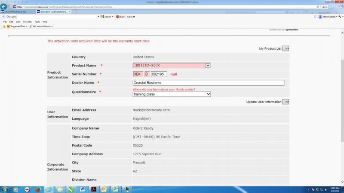Viewport: 344px width, 193px height.
Task: Click the '1215 Squirrel Run' address text
Action: (x=147, y=154)
